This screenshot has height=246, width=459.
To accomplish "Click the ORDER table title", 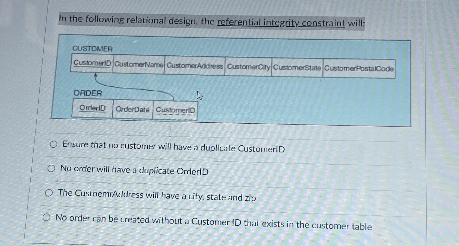I will 87,94.
